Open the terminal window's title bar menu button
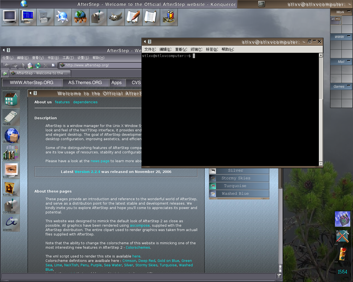 pos(149,42)
